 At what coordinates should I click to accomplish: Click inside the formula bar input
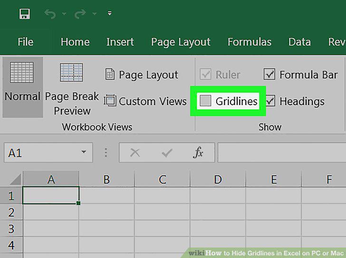[x=282, y=152]
